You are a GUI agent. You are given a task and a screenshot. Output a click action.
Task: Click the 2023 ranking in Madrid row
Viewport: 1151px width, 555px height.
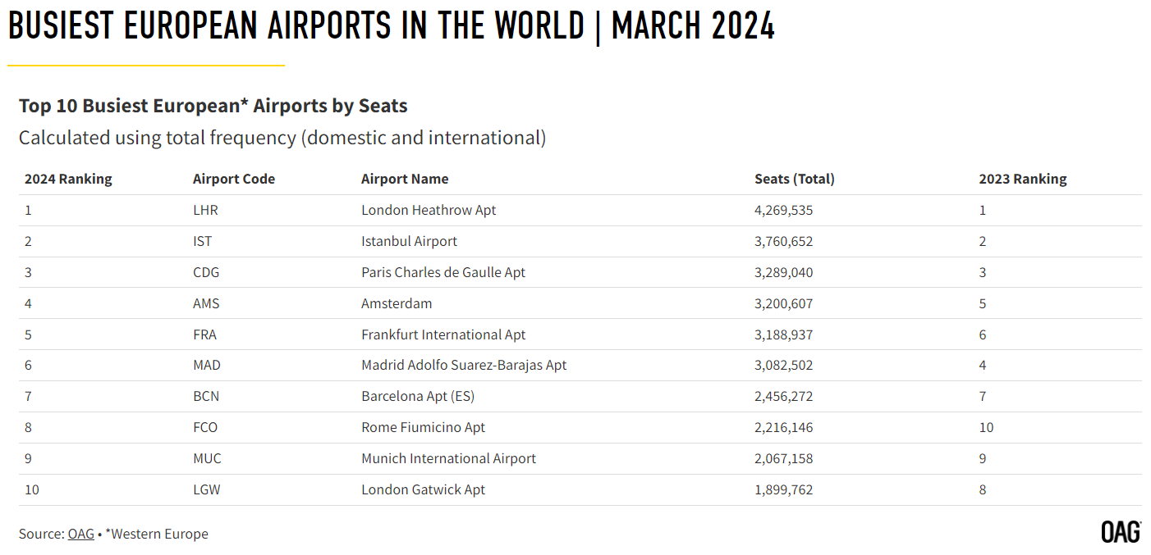tap(983, 365)
